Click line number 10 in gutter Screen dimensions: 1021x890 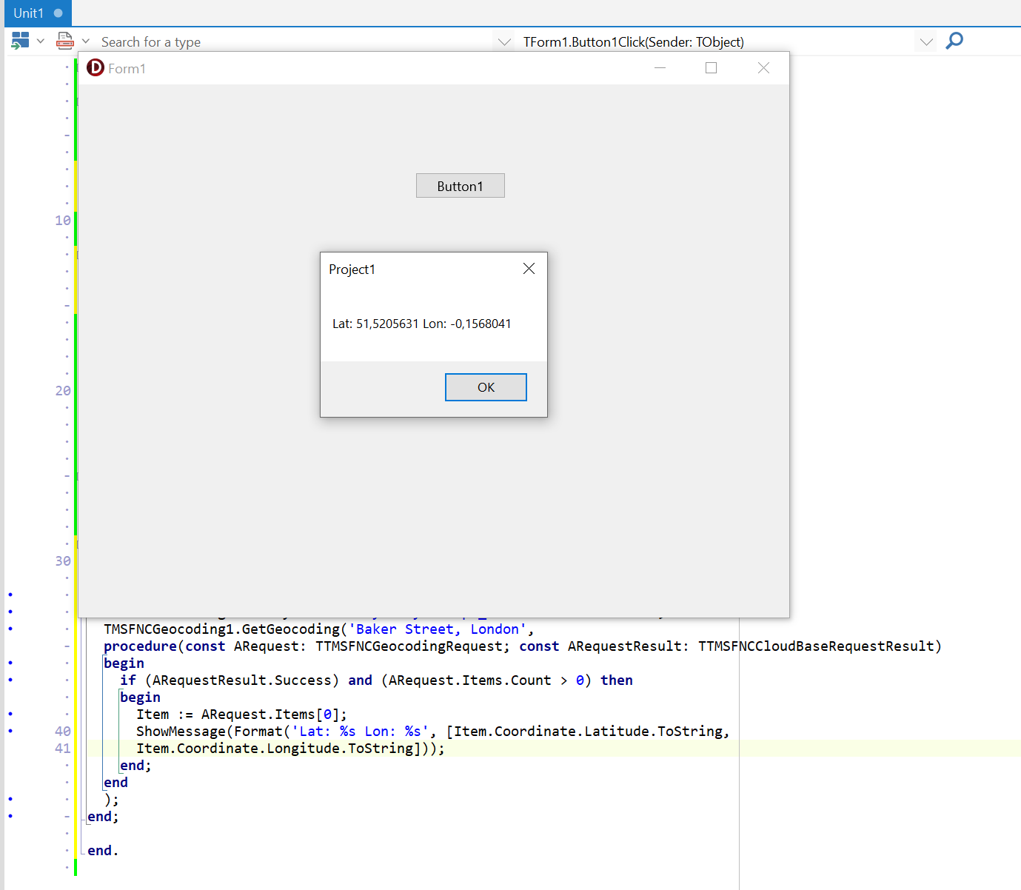pos(63,220)
